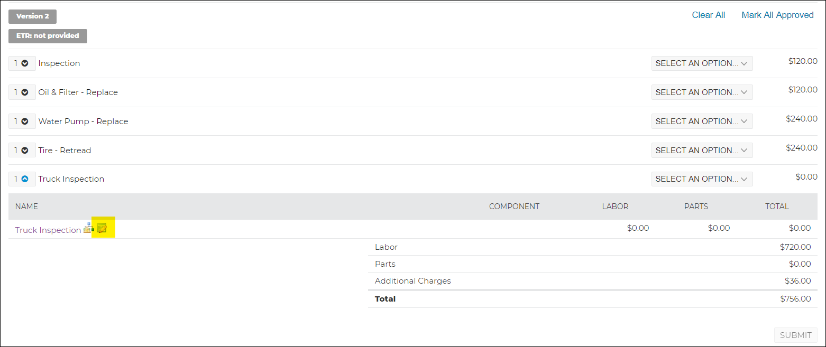
Task: Click the ETR: not provided badge
Action: [x=48, y=36]
